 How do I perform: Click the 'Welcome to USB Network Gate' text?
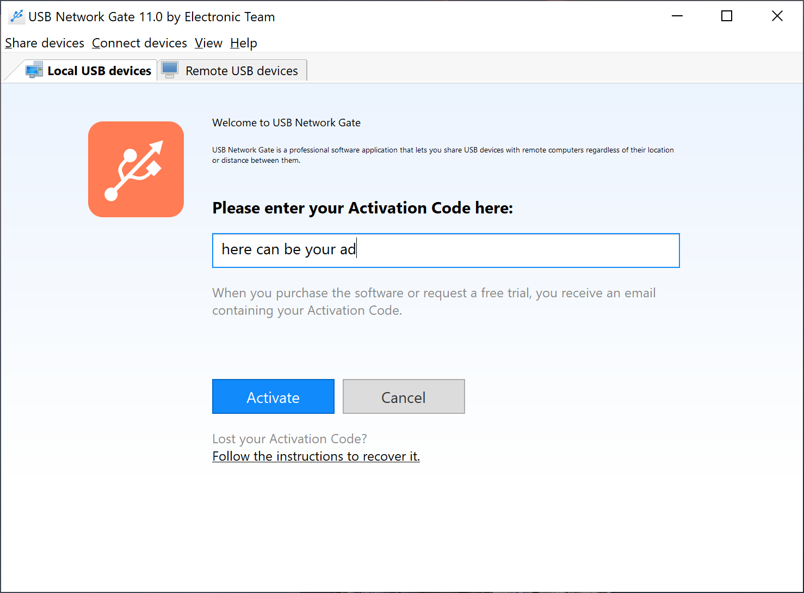point(286,123)
